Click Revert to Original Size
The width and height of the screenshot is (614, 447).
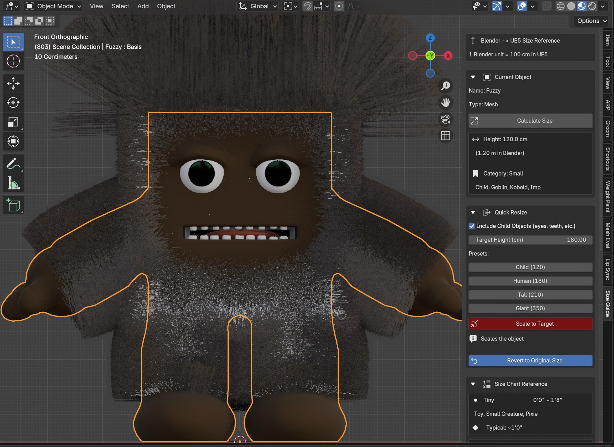[x=530, y=361]
